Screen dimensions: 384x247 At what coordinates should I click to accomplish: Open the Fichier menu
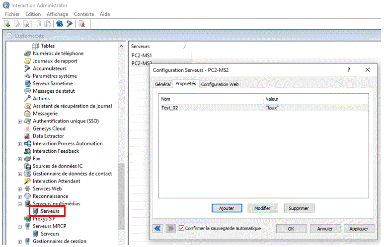[x=12, y=14]
